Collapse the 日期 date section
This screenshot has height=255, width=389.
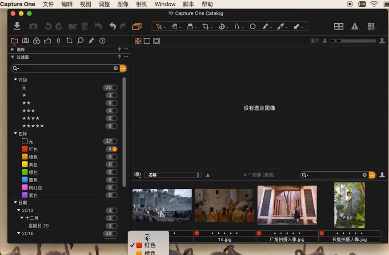[x=16, y=203]
